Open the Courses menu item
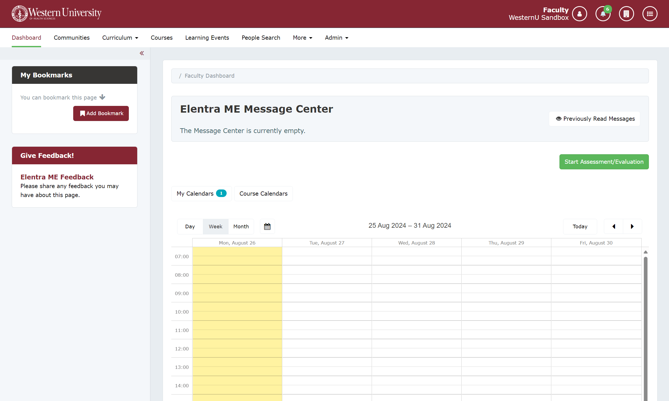669x401 pixels. pos(162,37)
